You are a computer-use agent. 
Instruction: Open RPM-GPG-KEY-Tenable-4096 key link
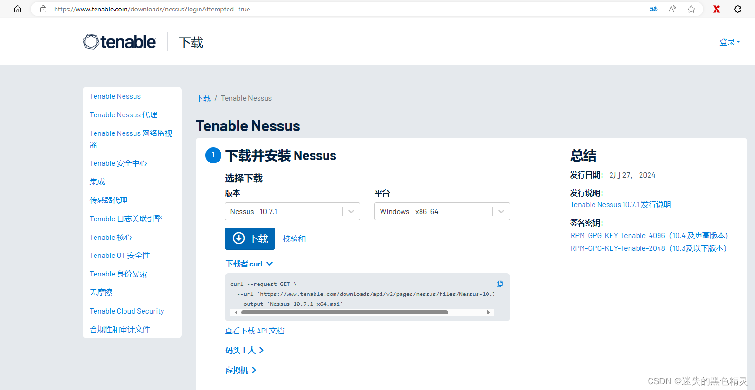tap(649, 235)
